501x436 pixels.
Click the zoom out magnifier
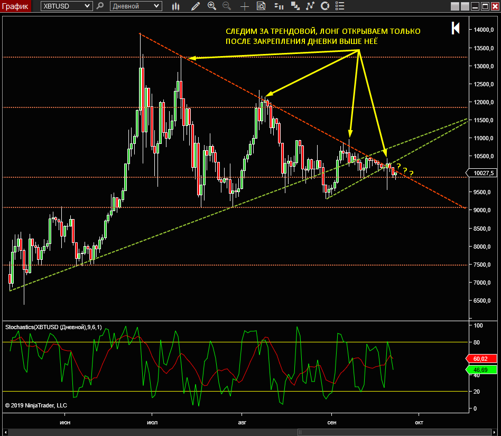pos(227,6)
